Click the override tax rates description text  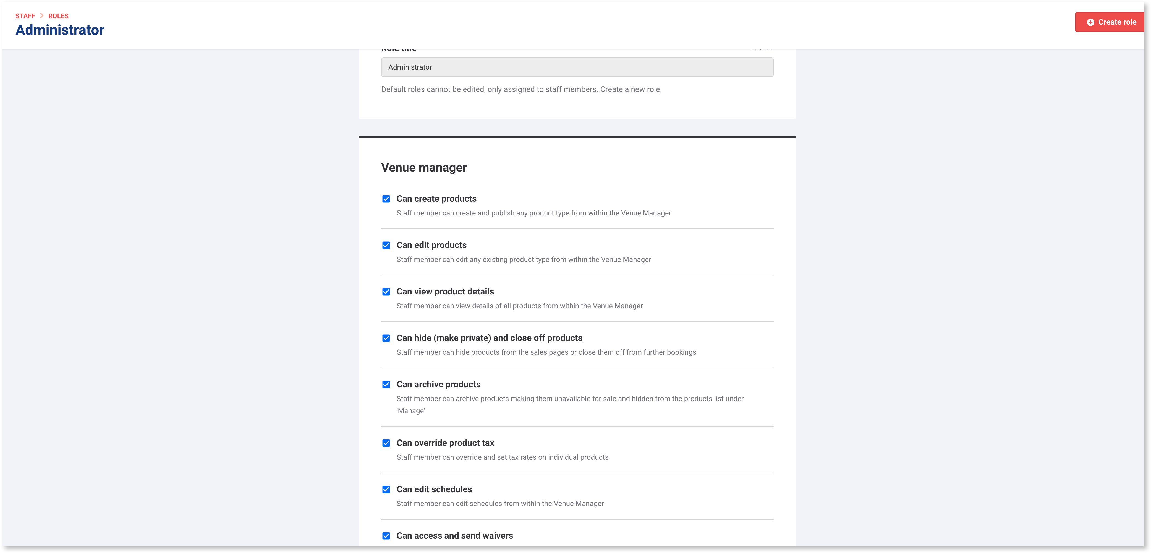click(502, 457)
